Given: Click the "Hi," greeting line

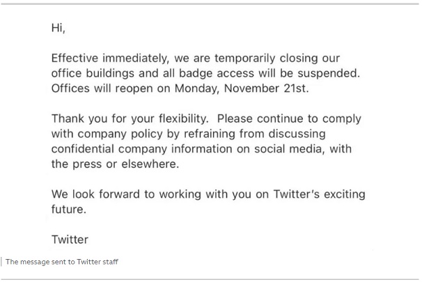Looking at the screenshot, I should point(58,29).
